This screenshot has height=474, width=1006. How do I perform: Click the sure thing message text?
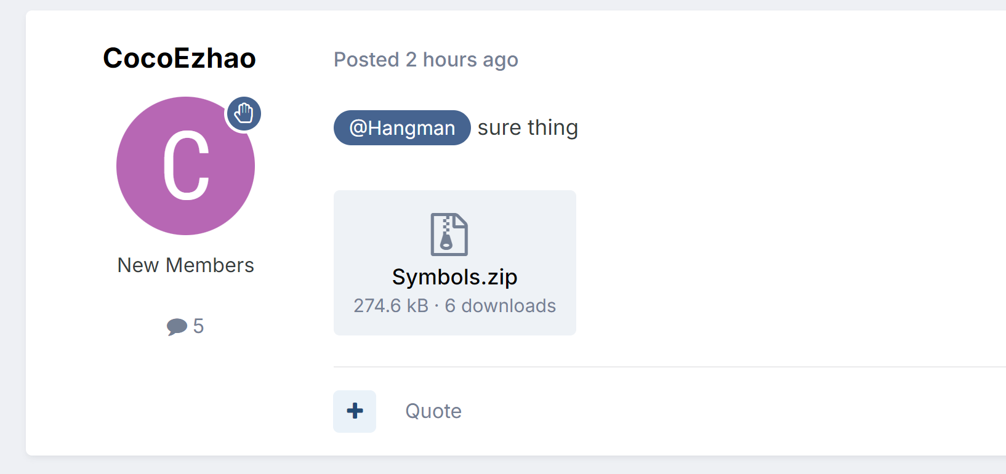[x=528, y=127]
